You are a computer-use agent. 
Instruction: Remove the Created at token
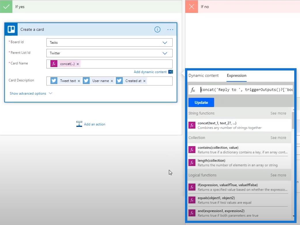point(144,81)
